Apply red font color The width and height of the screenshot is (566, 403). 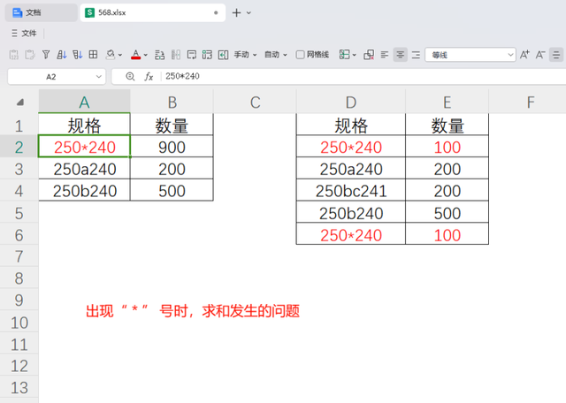(135, 55)
